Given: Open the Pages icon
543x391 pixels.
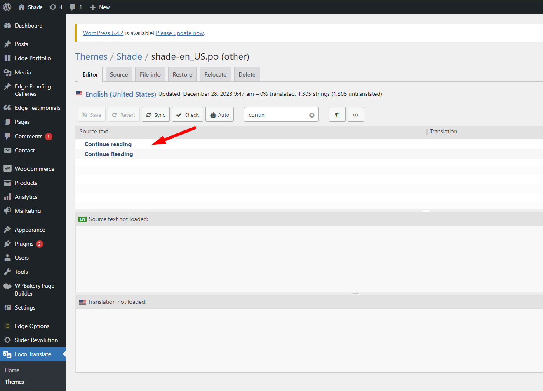Looking at the screenshot, I should 7,122.
